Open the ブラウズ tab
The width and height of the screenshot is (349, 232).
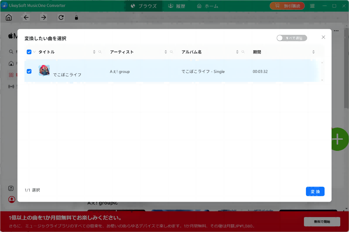point(144,6)
